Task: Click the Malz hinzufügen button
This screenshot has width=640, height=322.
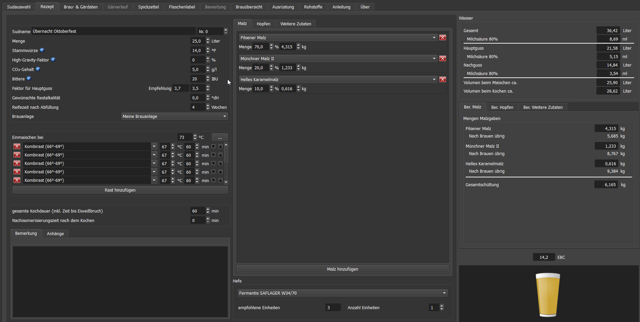Action: (342, 269)
